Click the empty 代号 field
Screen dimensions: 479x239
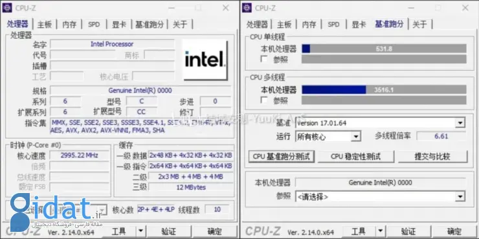click(82, 55)
